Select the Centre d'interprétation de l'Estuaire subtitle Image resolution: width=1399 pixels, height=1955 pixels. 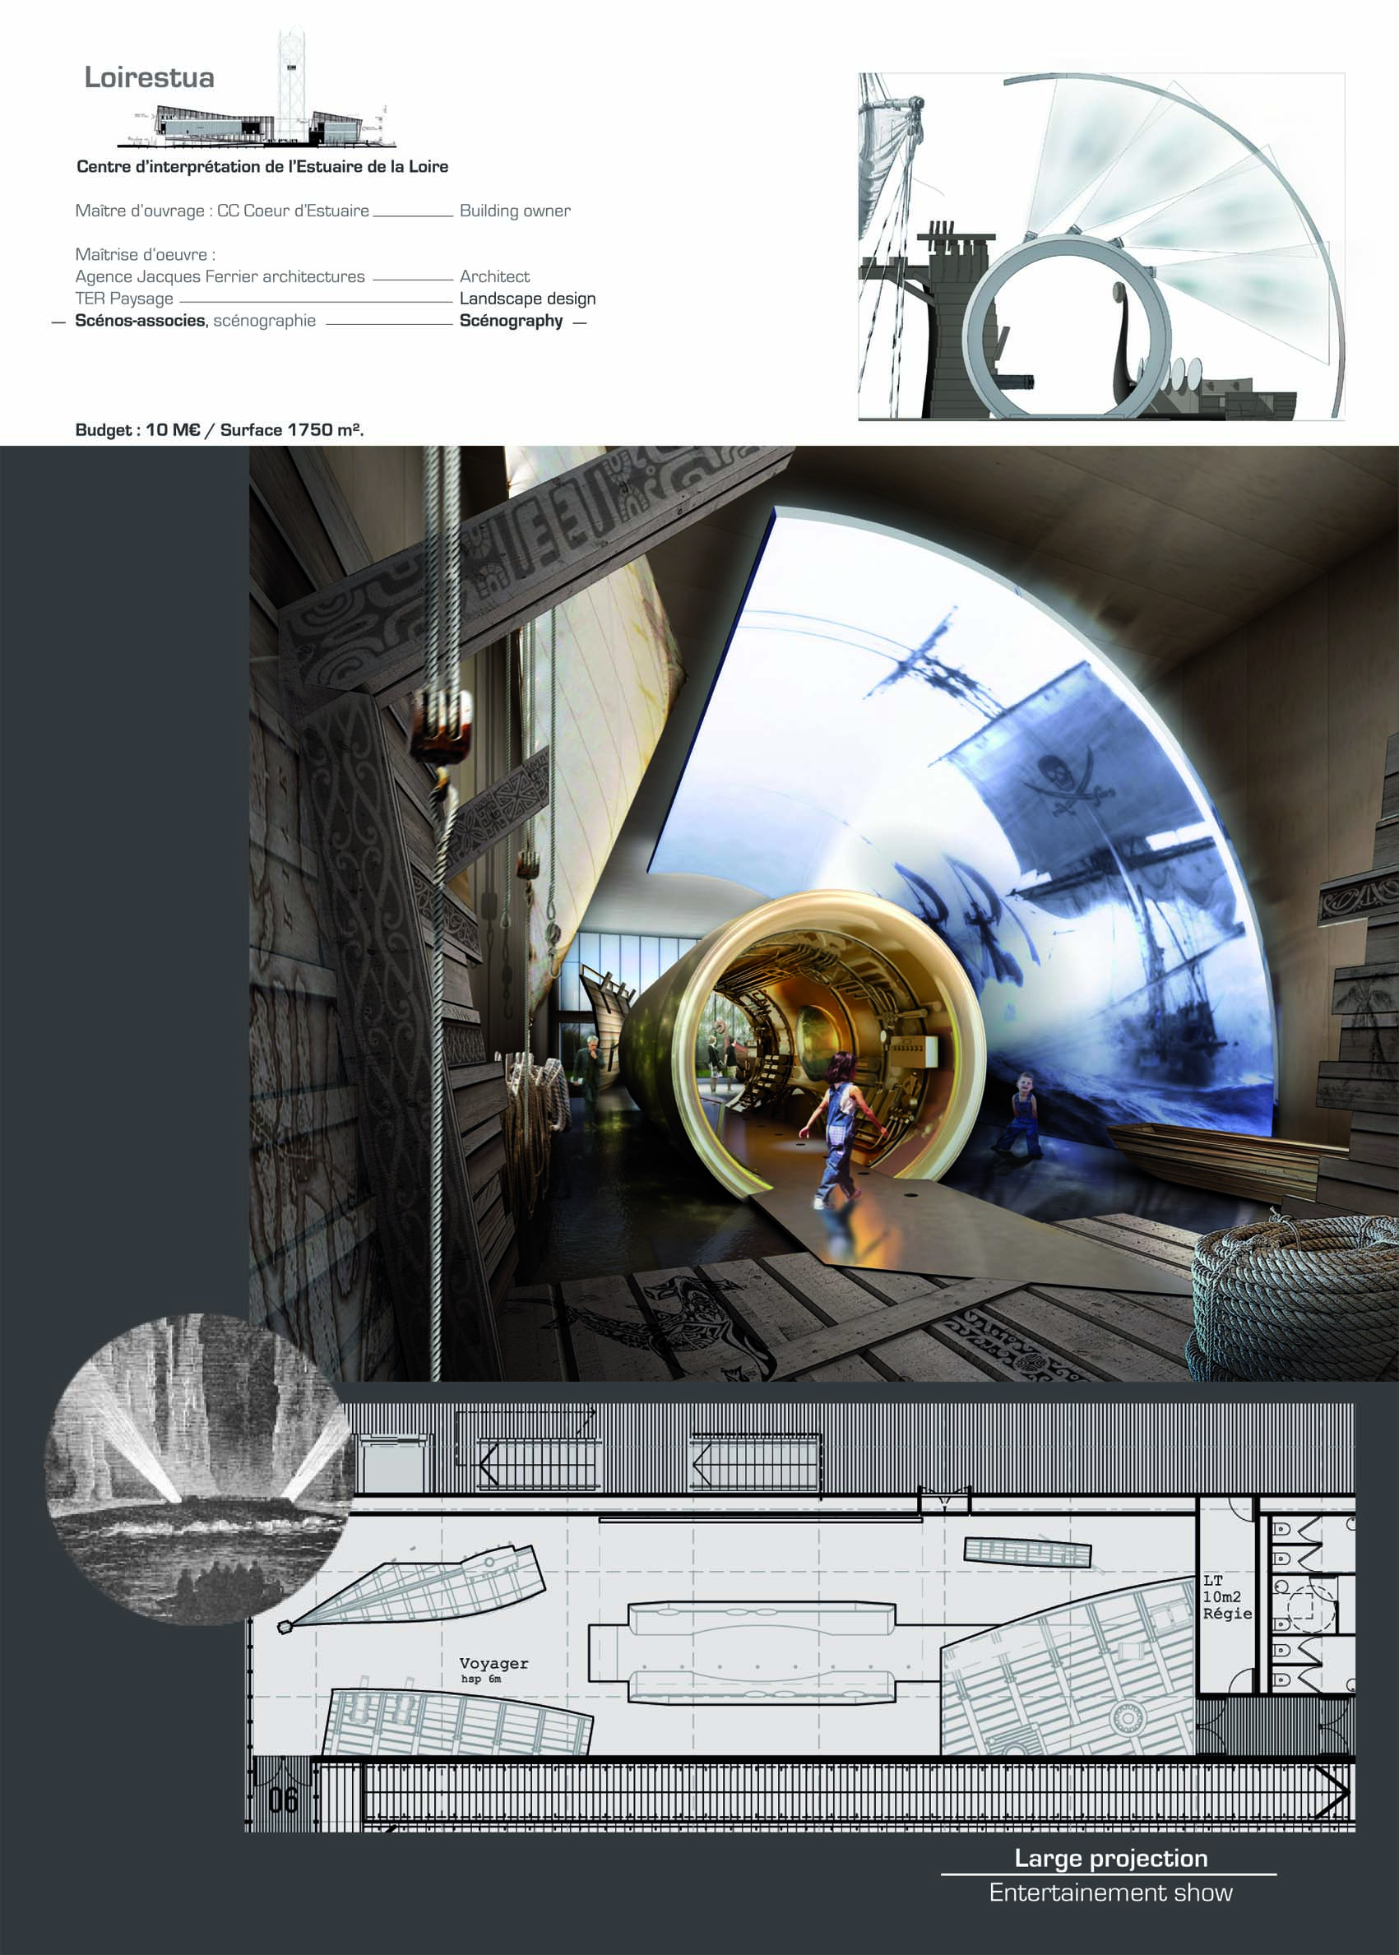[262, 166]
